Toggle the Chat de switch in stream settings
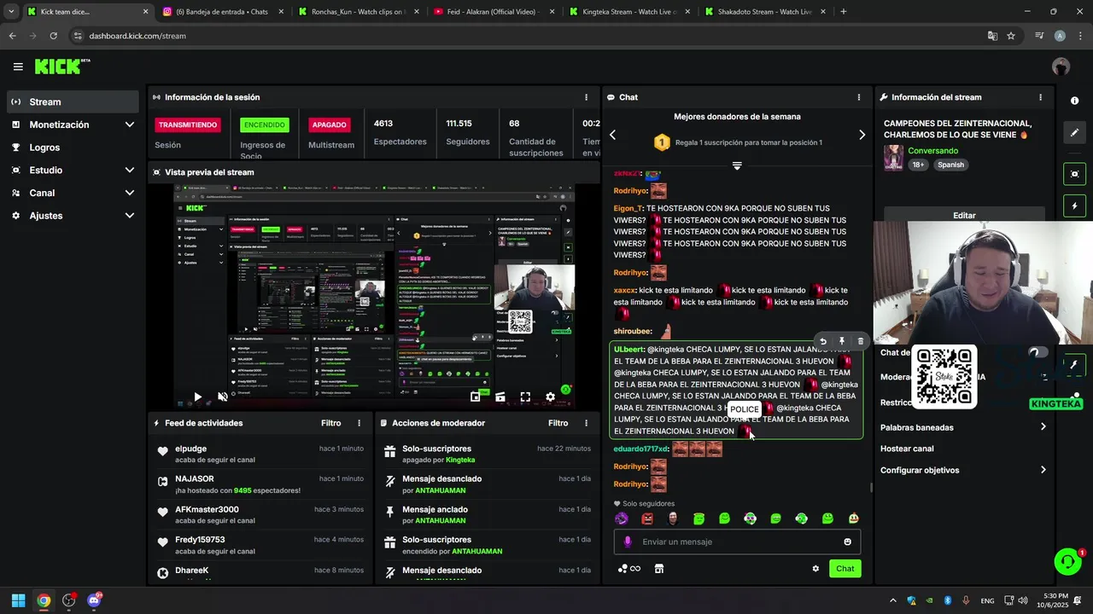Viewport: 1093px width, 614px height. pyautogui.click(x=1038, y=352)
